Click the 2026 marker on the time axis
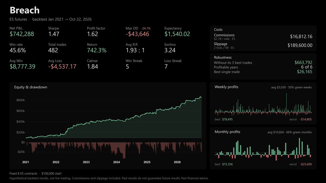This screenshot has width=326, height=183. click(x=177, y=162)
